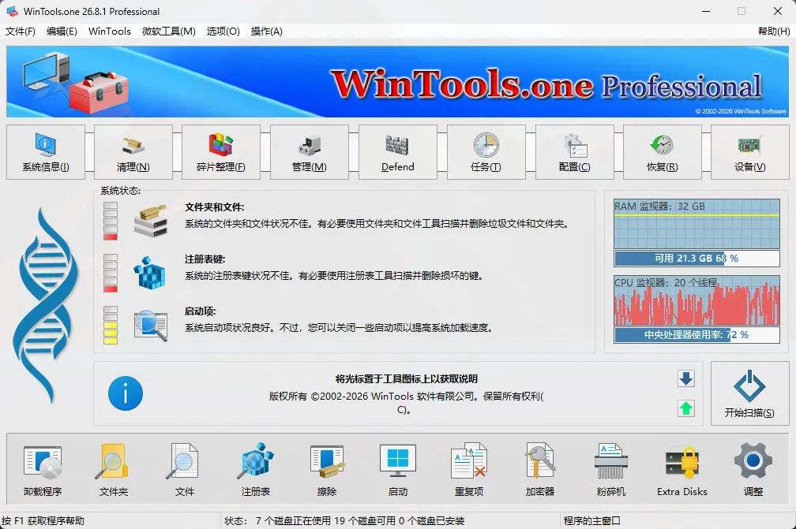Launch the 重复项 duplicates finder

click(469, 469)
